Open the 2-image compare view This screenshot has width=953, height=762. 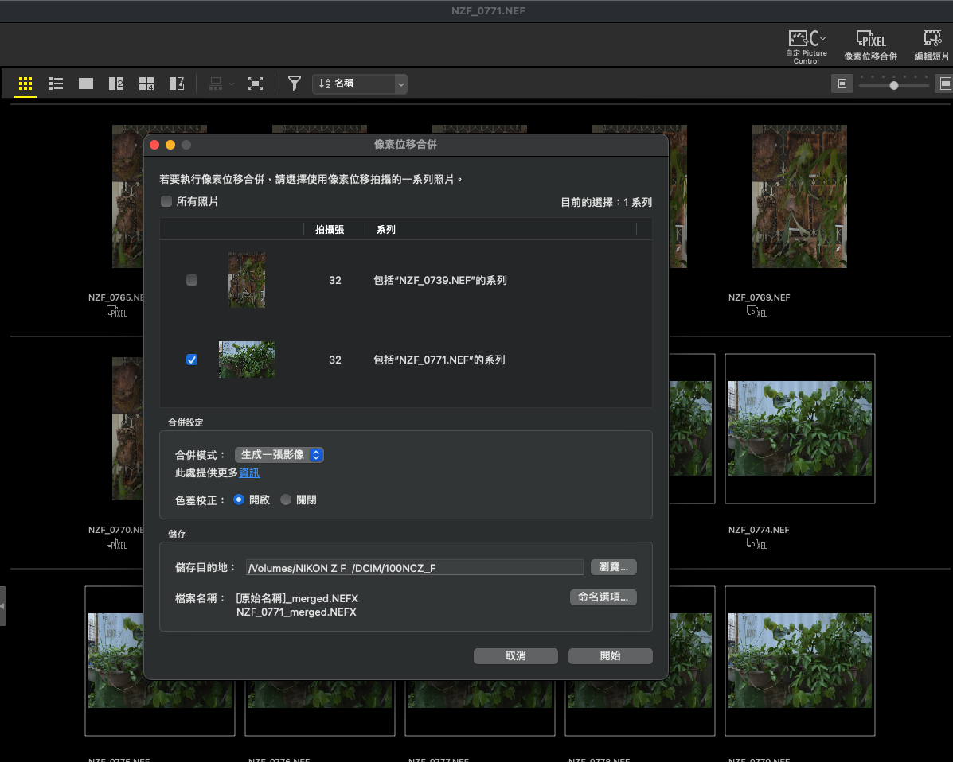pos(116,84)
